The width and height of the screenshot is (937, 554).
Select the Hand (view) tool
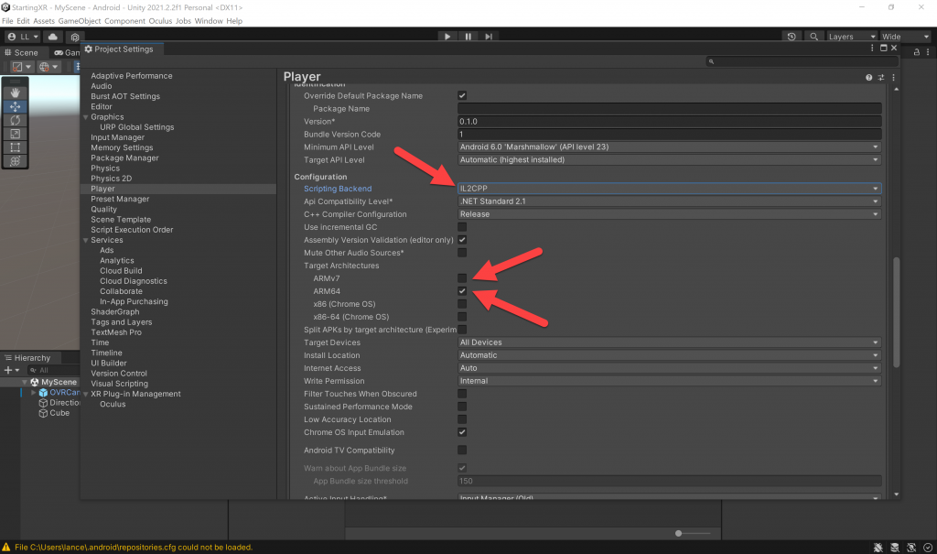(15, 92)
